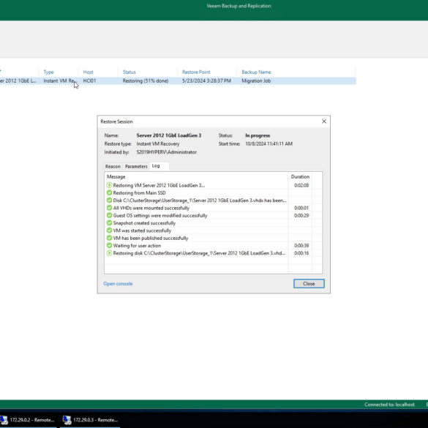This screenshot has height=428, width=428.
Task: Click the check icon beside Waiting for user action
Action: tap(109, 245)
